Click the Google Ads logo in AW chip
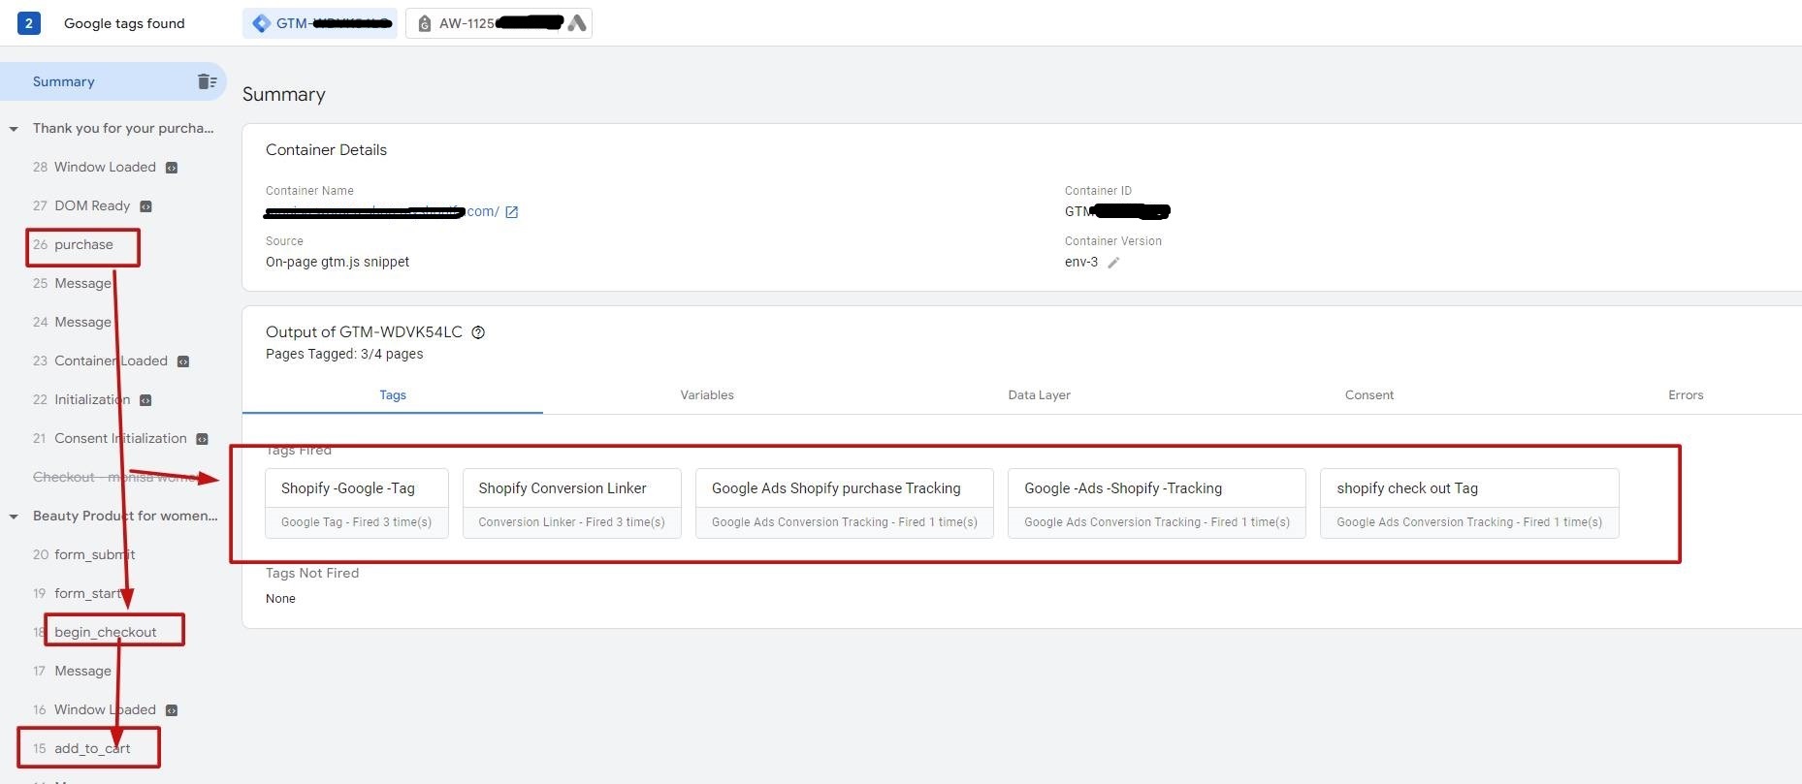The image size is (1802, 784). coord(577,23)
